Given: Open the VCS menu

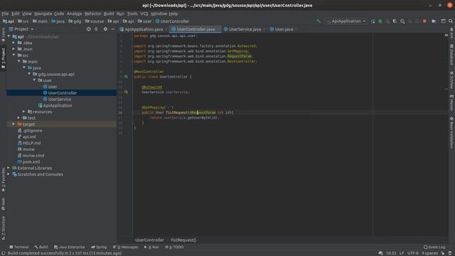Looking at the screenshot, I should 144,14.
